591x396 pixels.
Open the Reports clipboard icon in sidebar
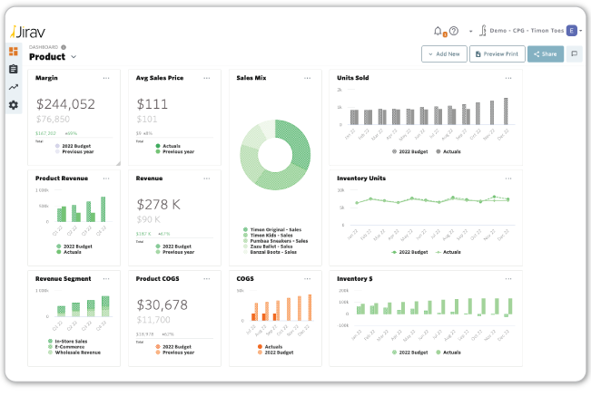tap(14, 69)
